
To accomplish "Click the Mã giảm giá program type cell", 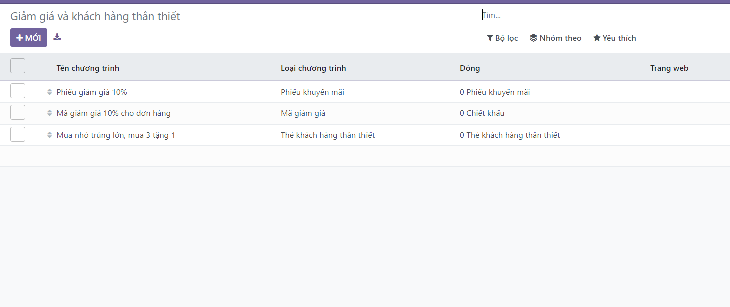I will click(x=303, y=113).
